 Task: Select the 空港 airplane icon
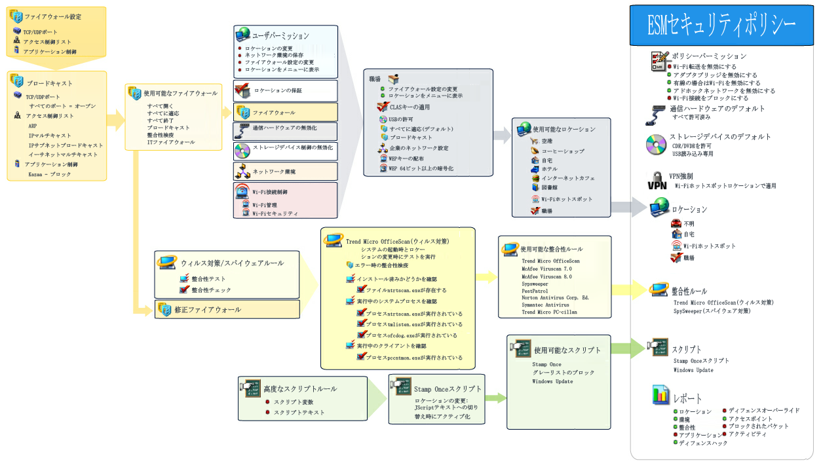click(x=535, y=141)
